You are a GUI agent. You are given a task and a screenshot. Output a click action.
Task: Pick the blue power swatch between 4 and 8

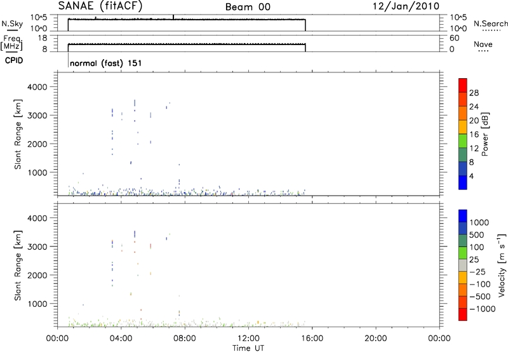tap(463, 168)
